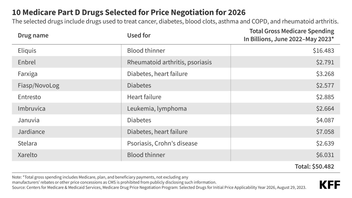Click the Januvia drug name
The width and height of the screenshot is (352, 198).
28,120
